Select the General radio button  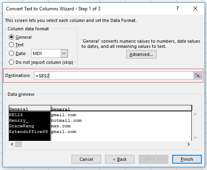click(x=11, y=37)
